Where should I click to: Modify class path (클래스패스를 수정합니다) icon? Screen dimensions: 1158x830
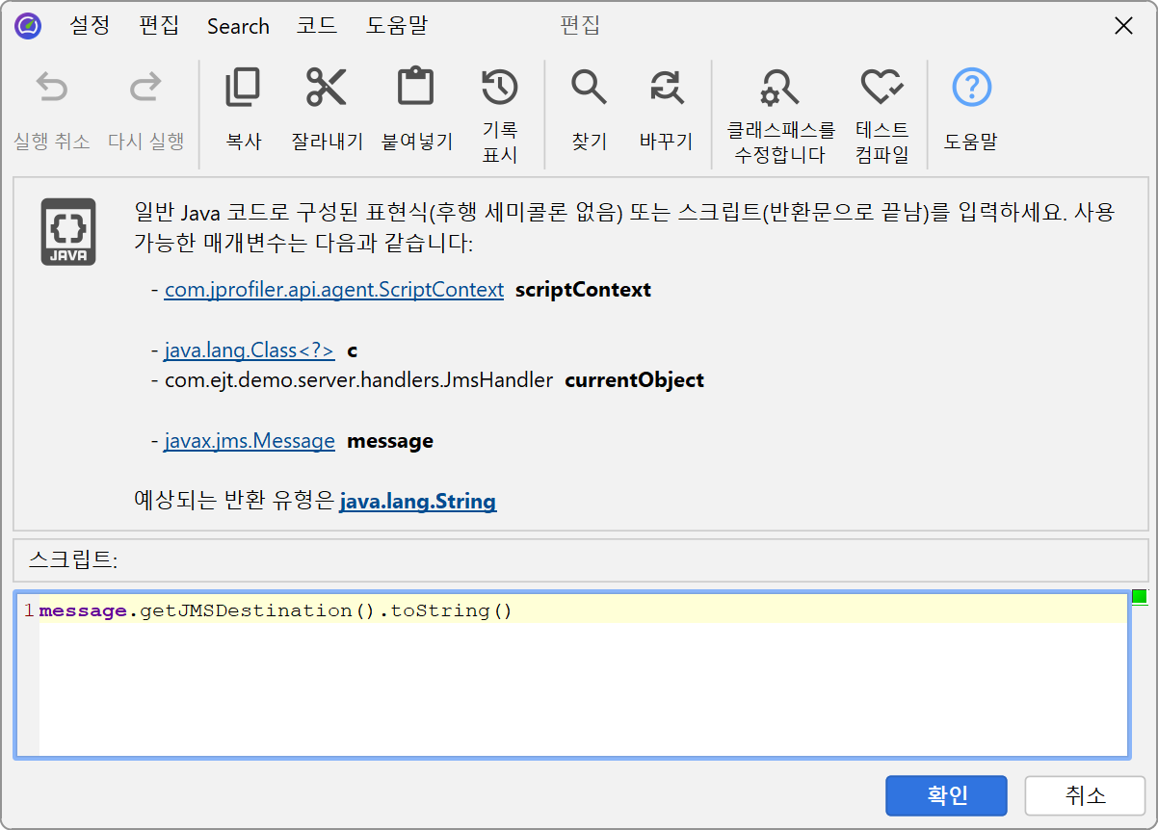pyautogui.click(x=779, y=88)
